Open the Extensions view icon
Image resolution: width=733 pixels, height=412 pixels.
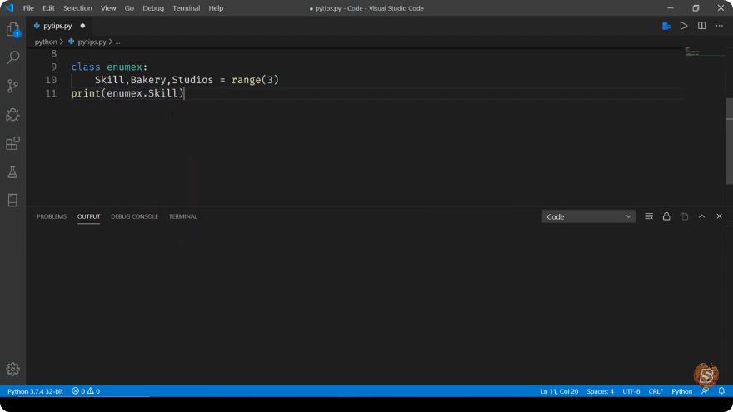pos(13,143)
